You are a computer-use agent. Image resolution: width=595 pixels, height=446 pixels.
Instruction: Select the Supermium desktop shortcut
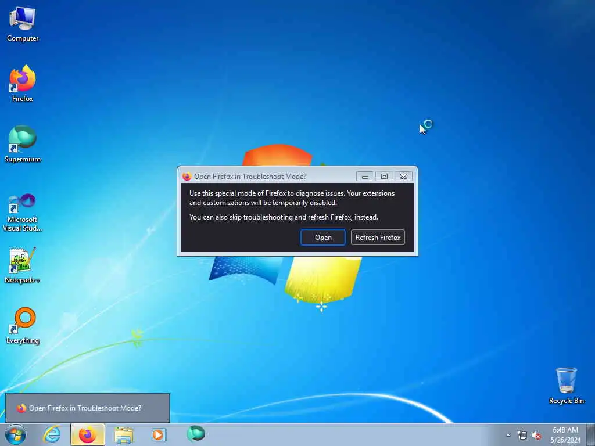click(23, 144)
